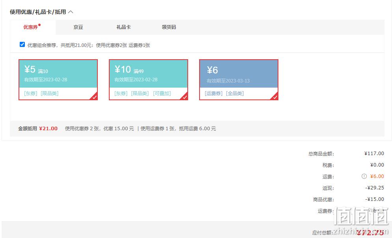
Task: Click the 使用优惠券 2 张 summary text
Action: coord(82,128)
